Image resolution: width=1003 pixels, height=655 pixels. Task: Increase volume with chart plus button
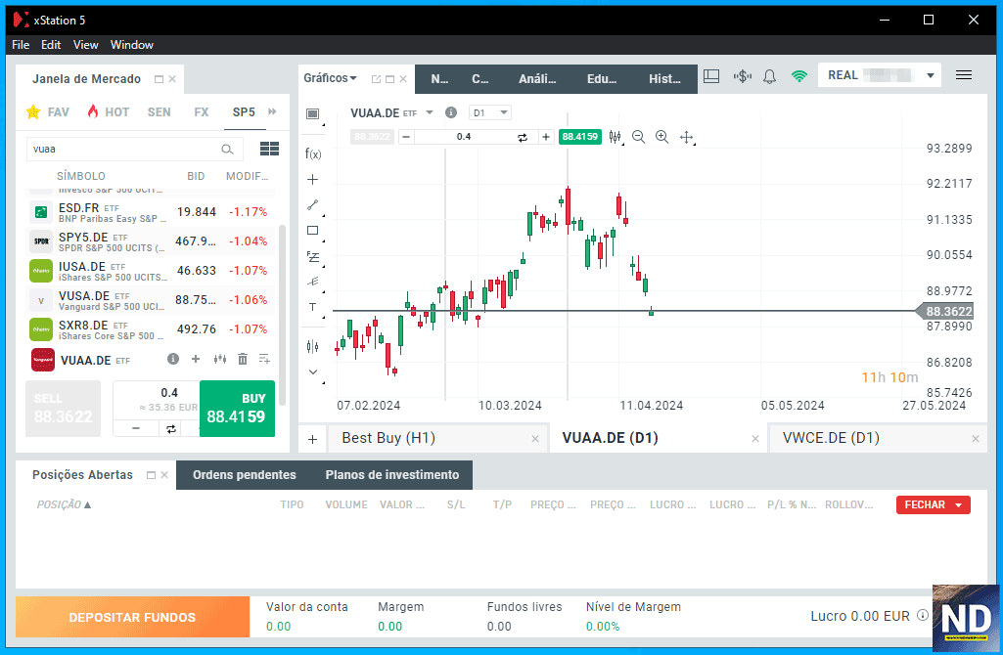(546, 137)
